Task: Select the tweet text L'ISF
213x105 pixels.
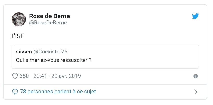Action: point(18,37)
